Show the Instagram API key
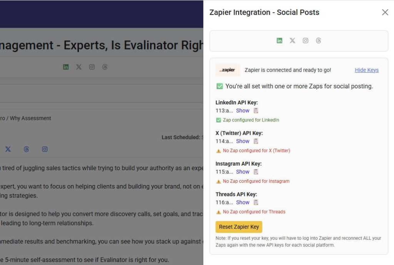This screenshot has width=394, height=265. 243,172
